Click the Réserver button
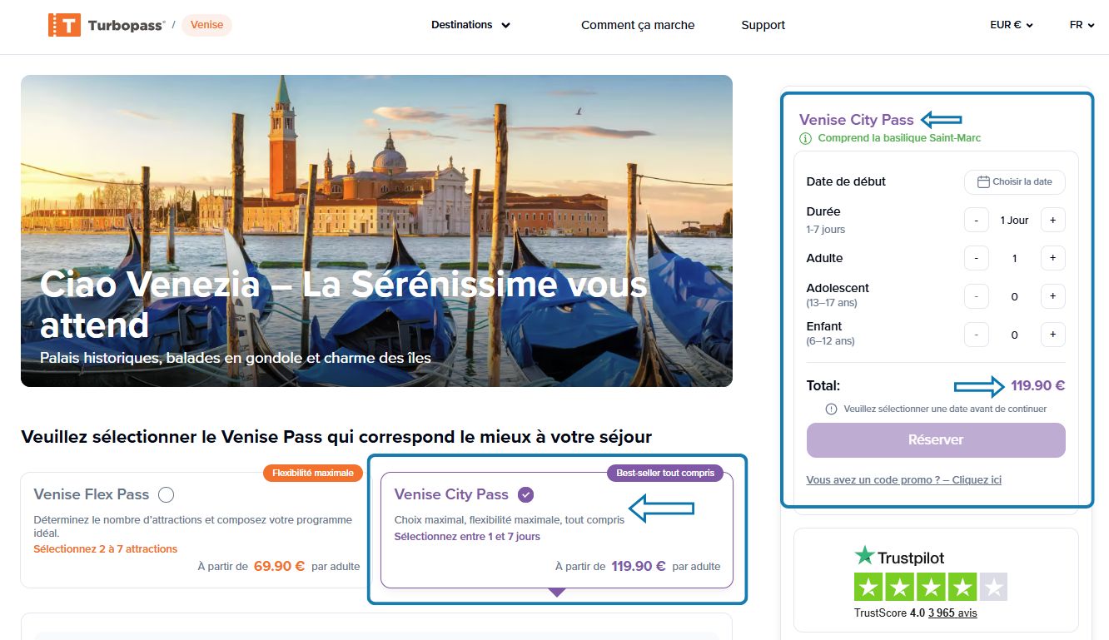This screenshot has height=640, width=1109. (935, 439)
